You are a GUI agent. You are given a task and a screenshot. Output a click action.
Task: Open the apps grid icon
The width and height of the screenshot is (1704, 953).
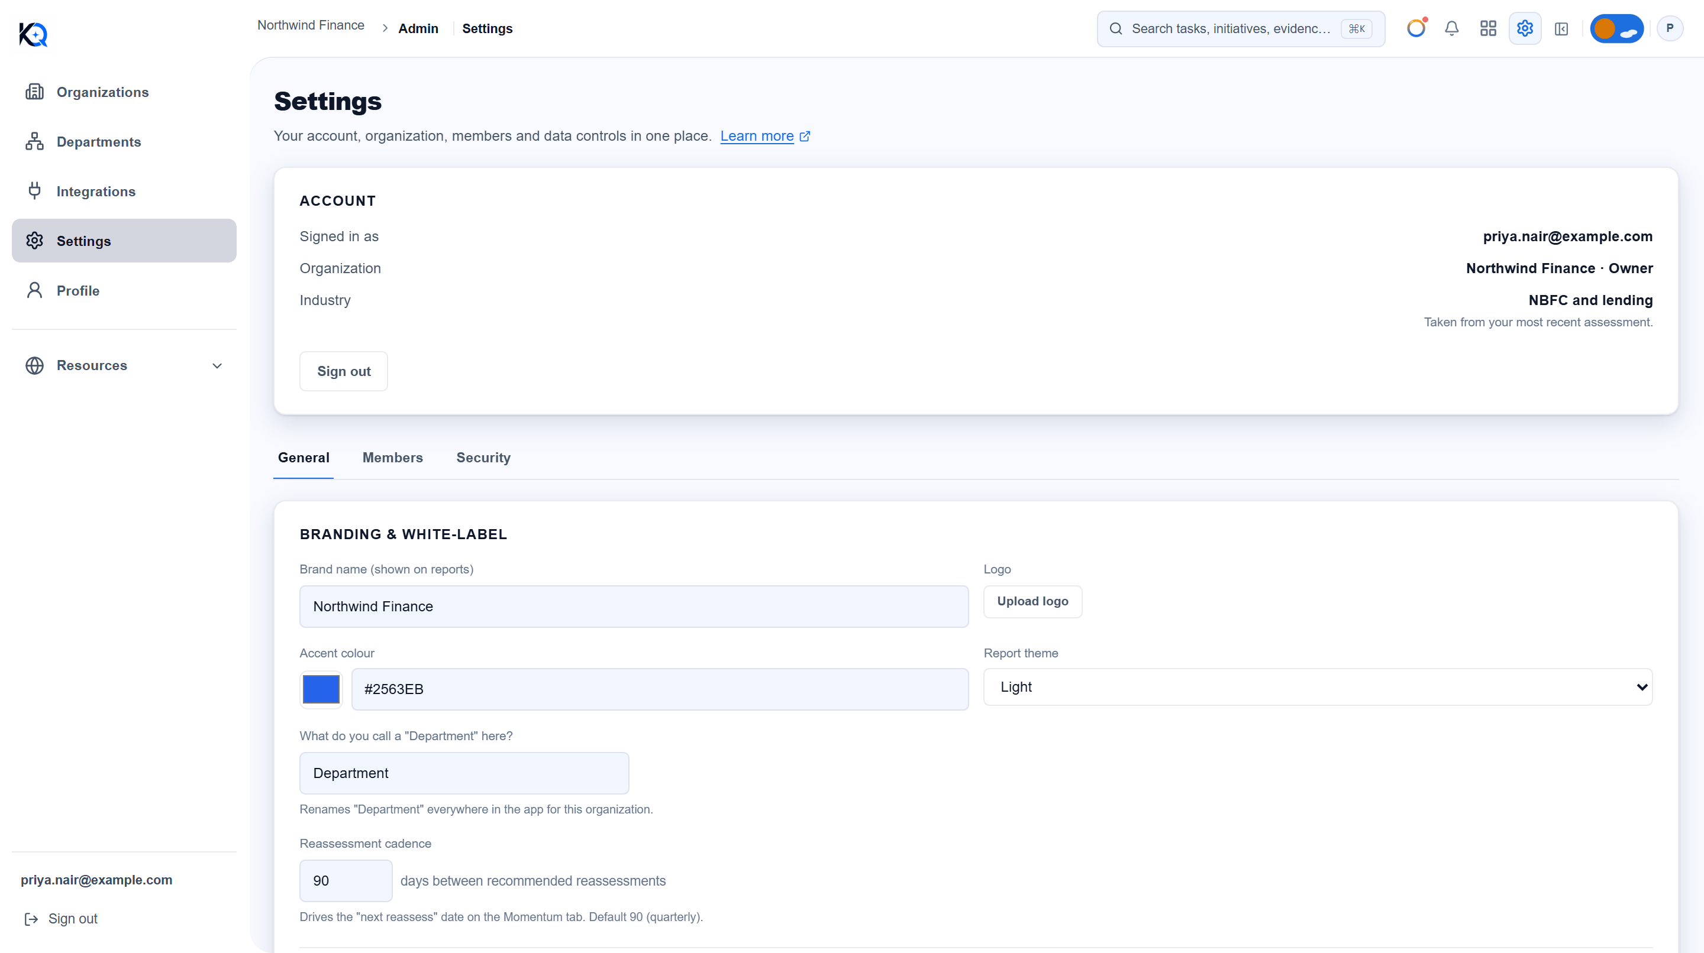tap(1489, 28)
